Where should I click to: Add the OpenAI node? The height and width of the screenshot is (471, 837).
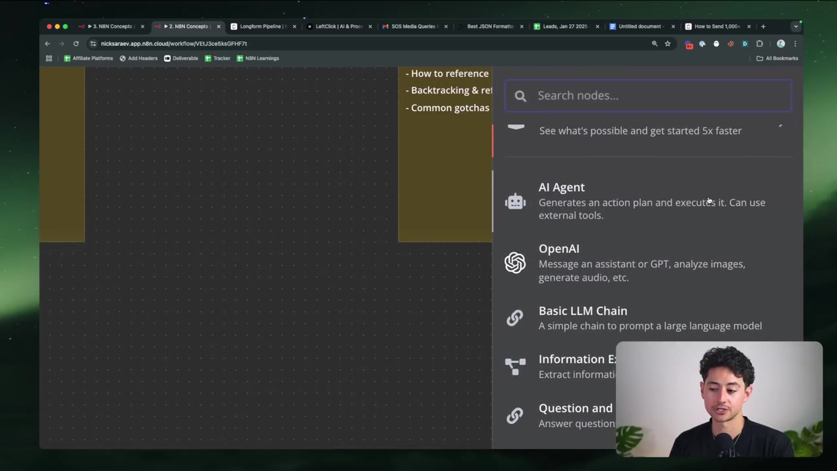[x=648, y=262]
